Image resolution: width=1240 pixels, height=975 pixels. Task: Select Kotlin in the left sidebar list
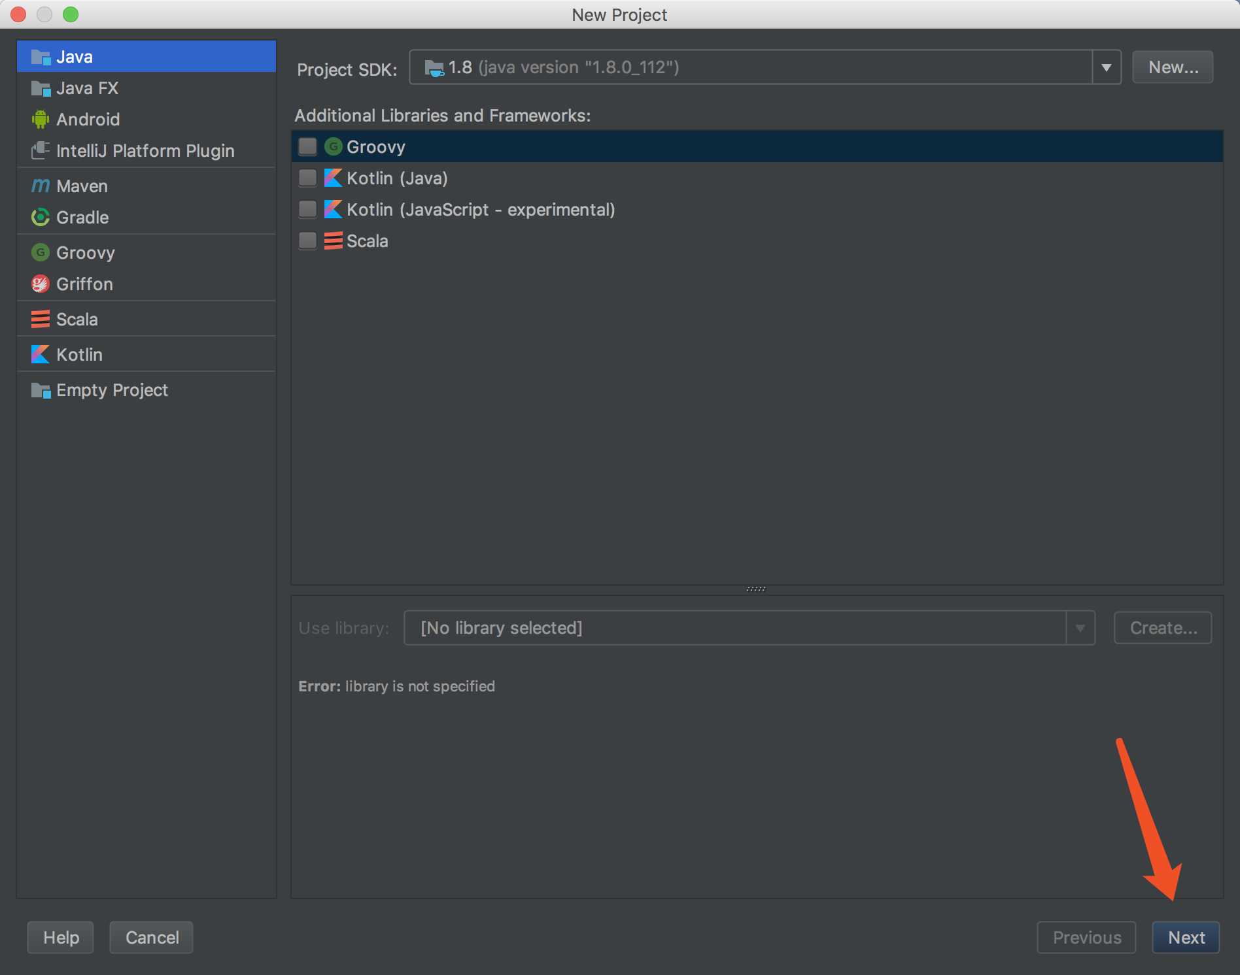(146, 355)
